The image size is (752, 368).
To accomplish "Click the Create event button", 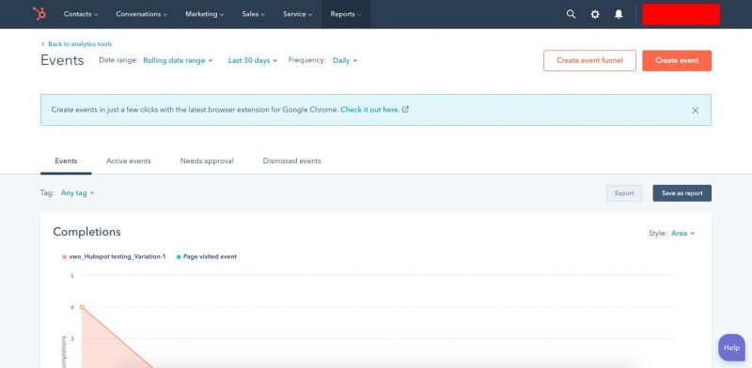I will coord(677,60).
